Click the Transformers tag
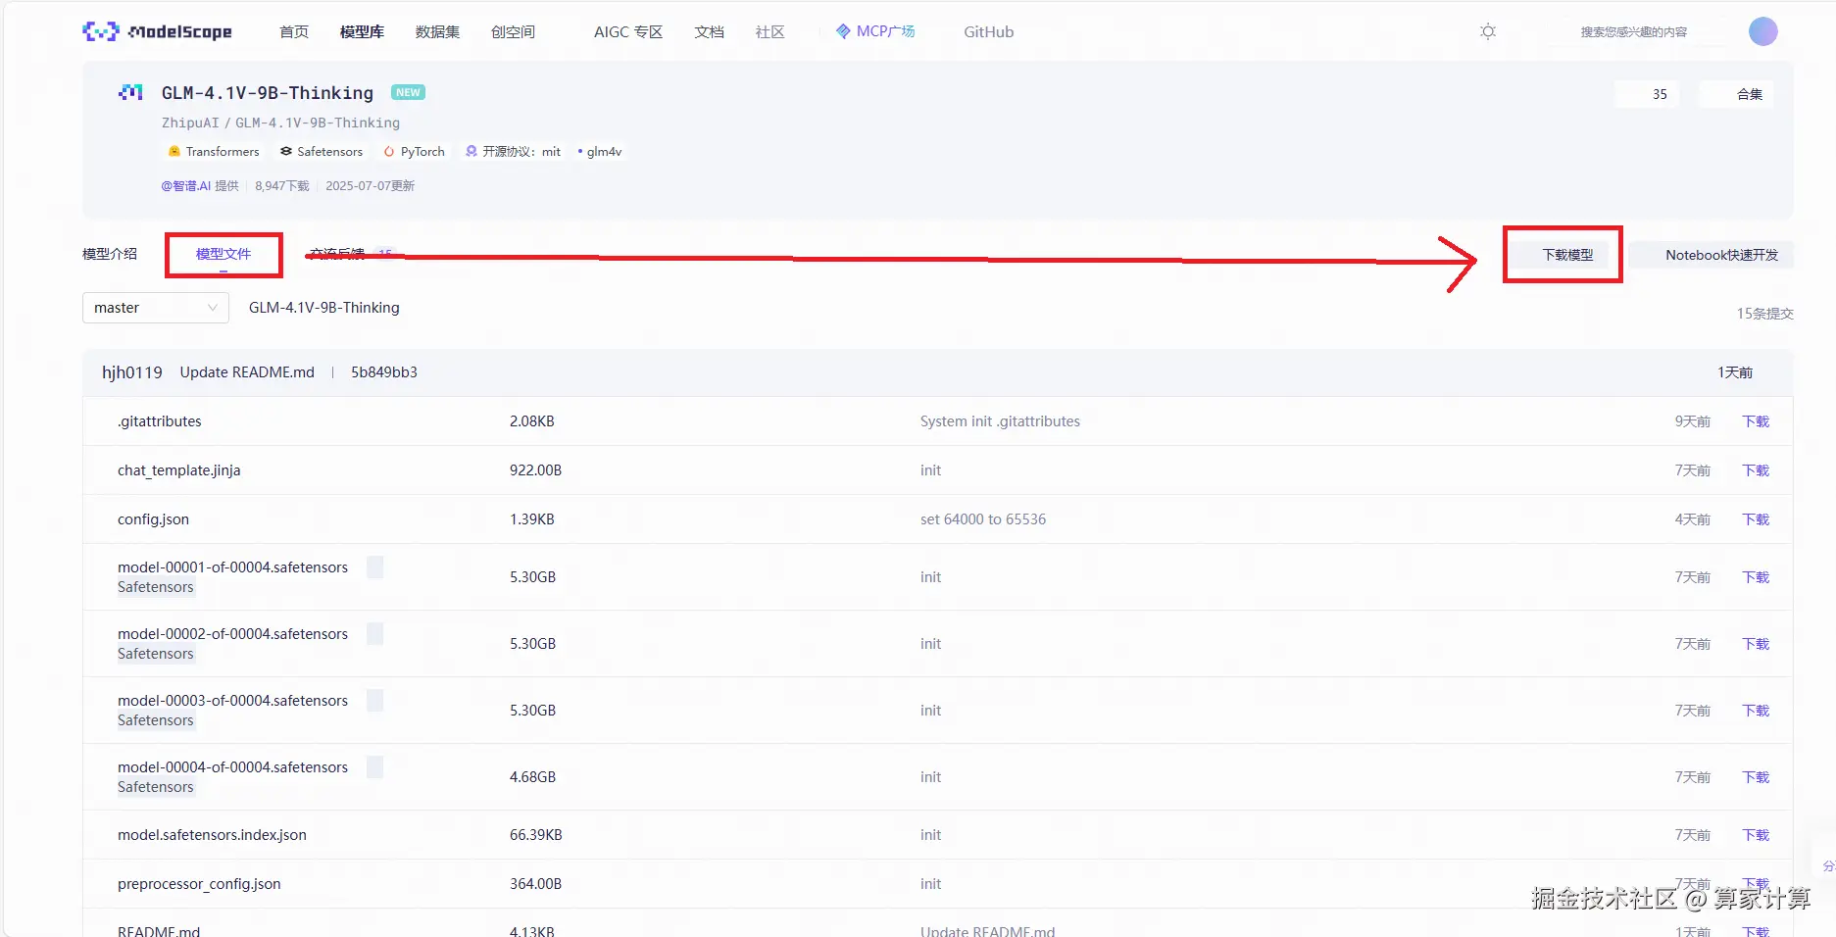Viewport: 1836px width, 937px height. 214,152
